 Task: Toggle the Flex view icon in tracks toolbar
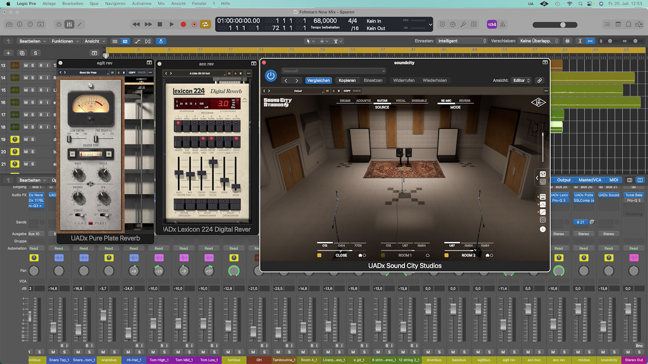(x=148, y=41)
